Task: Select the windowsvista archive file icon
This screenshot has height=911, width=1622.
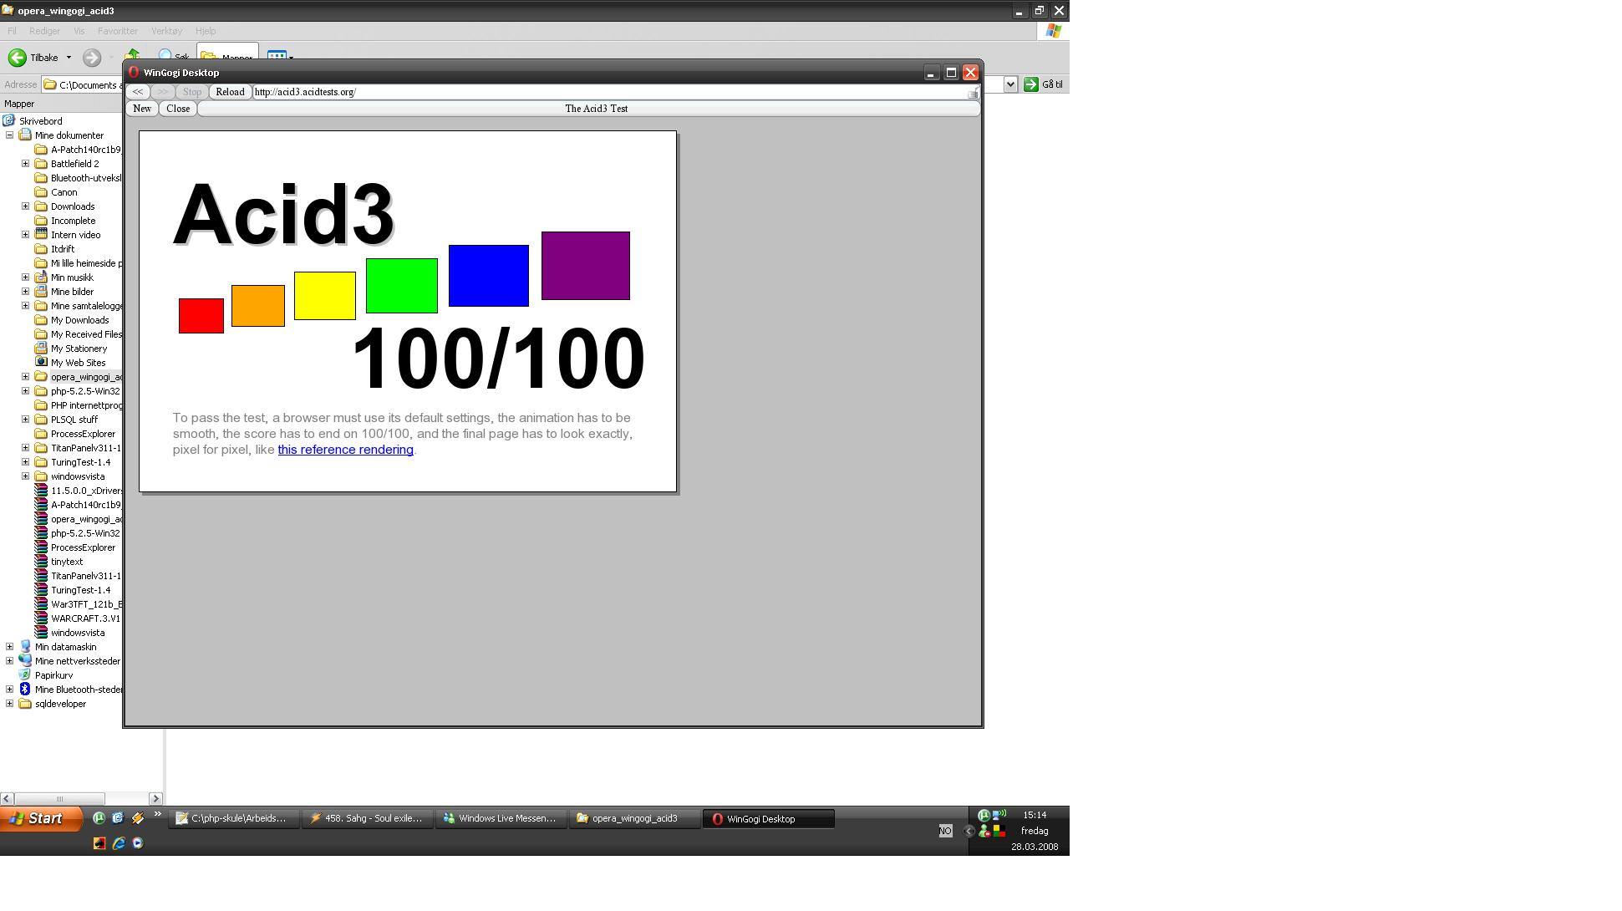Action: [x=41, y=633]
